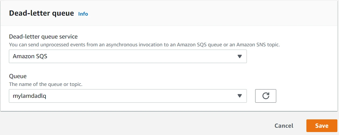Open the Info link beside Dead-letter queue
This screenshot has height=135, width=339.
[83, 14]
